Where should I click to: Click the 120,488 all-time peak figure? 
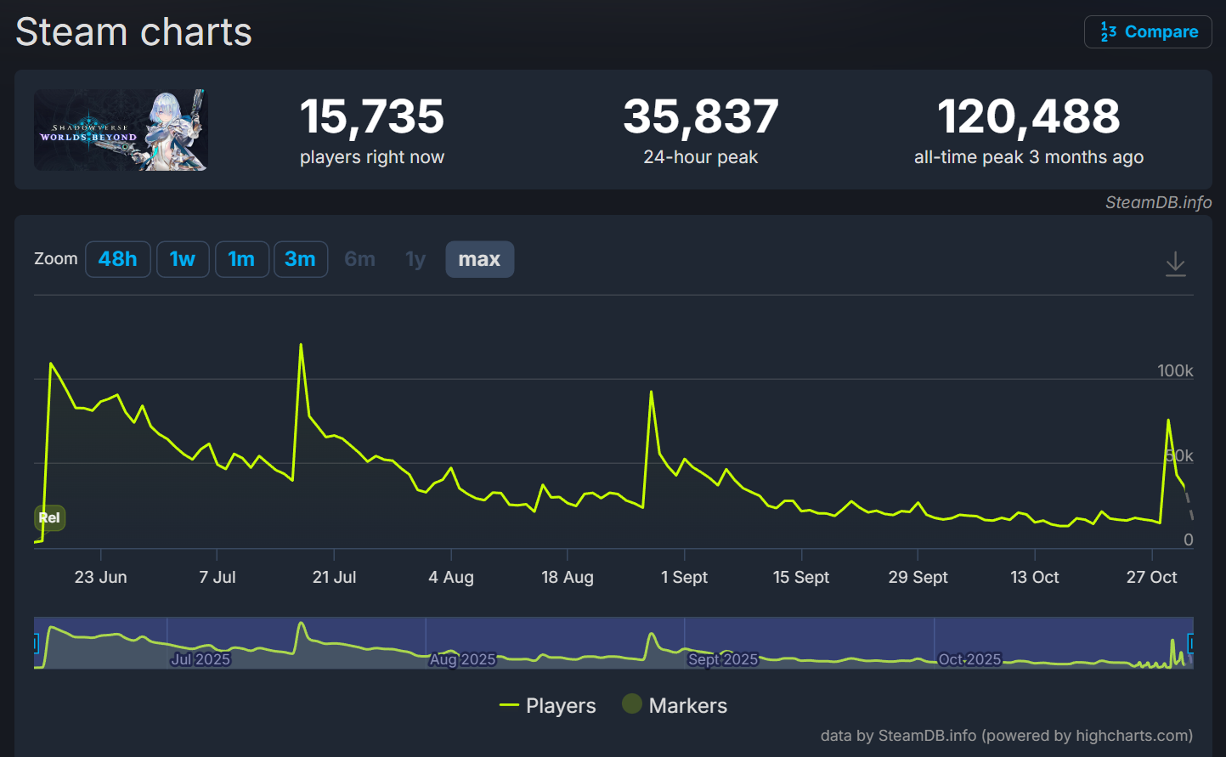[x=1029, y=116]
